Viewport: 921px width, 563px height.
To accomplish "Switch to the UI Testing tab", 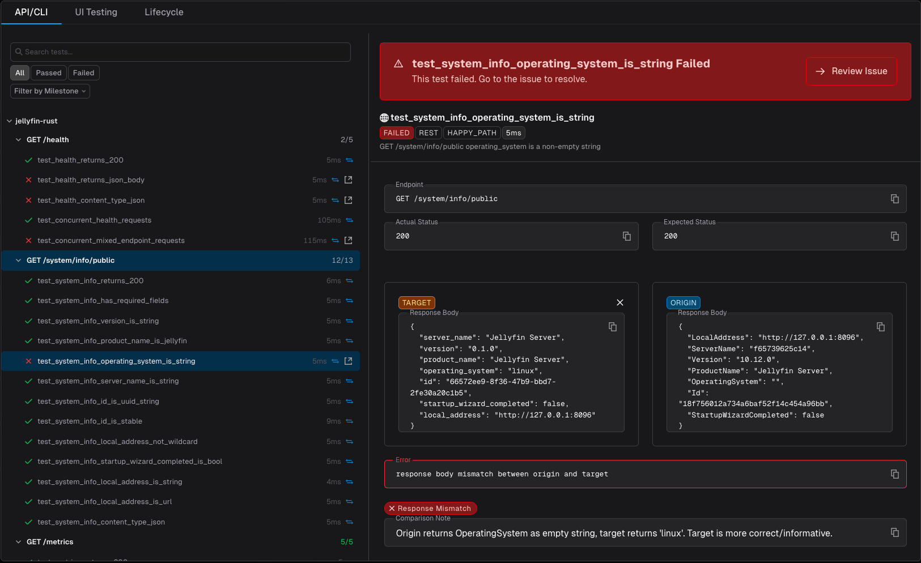I will point(96,12).
